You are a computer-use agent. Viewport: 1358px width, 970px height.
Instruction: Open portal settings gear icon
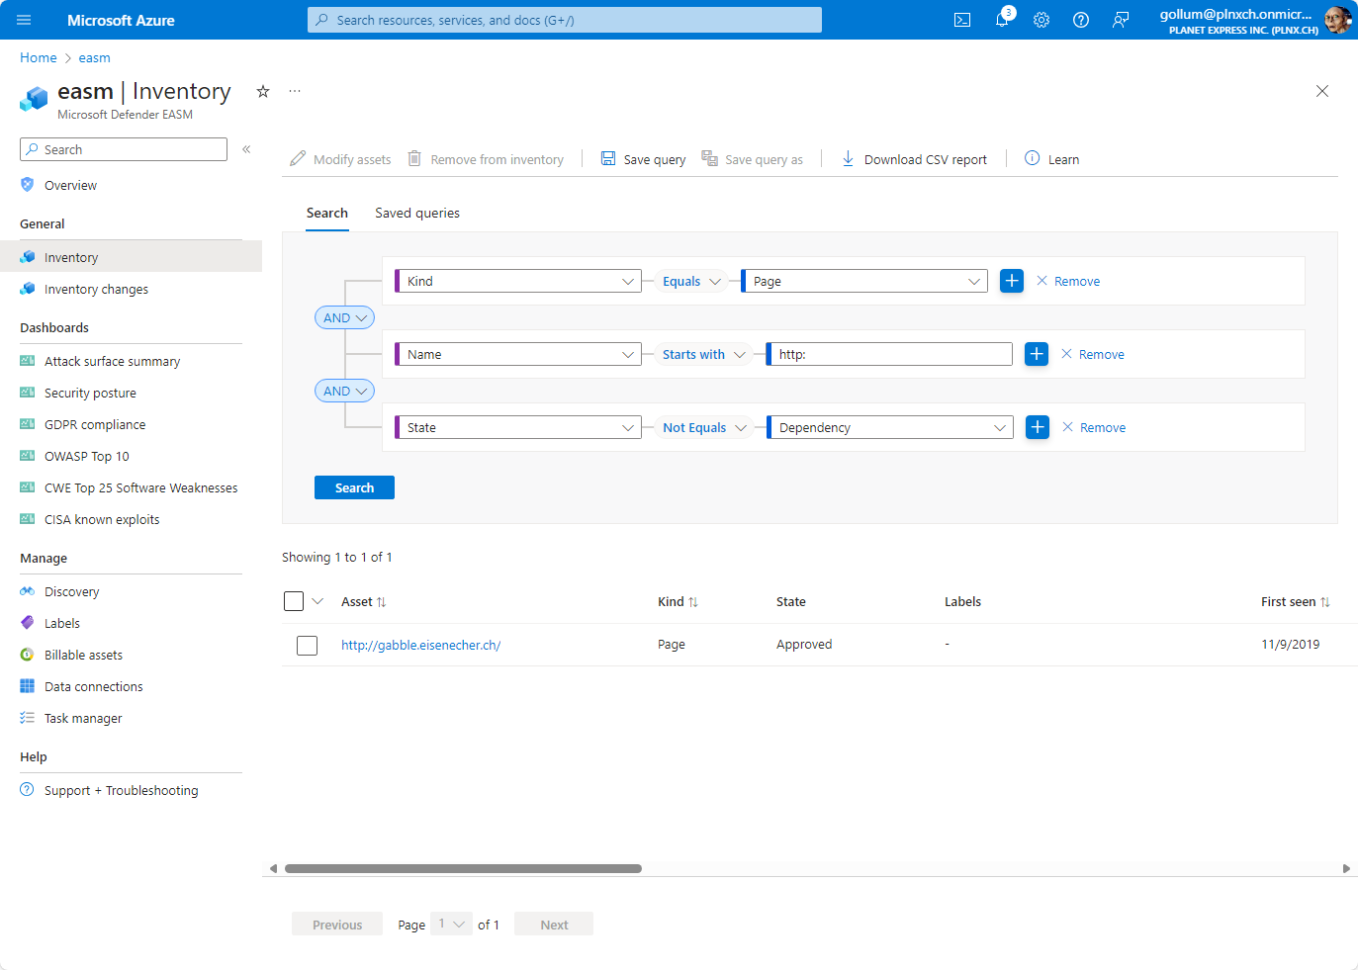[1041, 20]
